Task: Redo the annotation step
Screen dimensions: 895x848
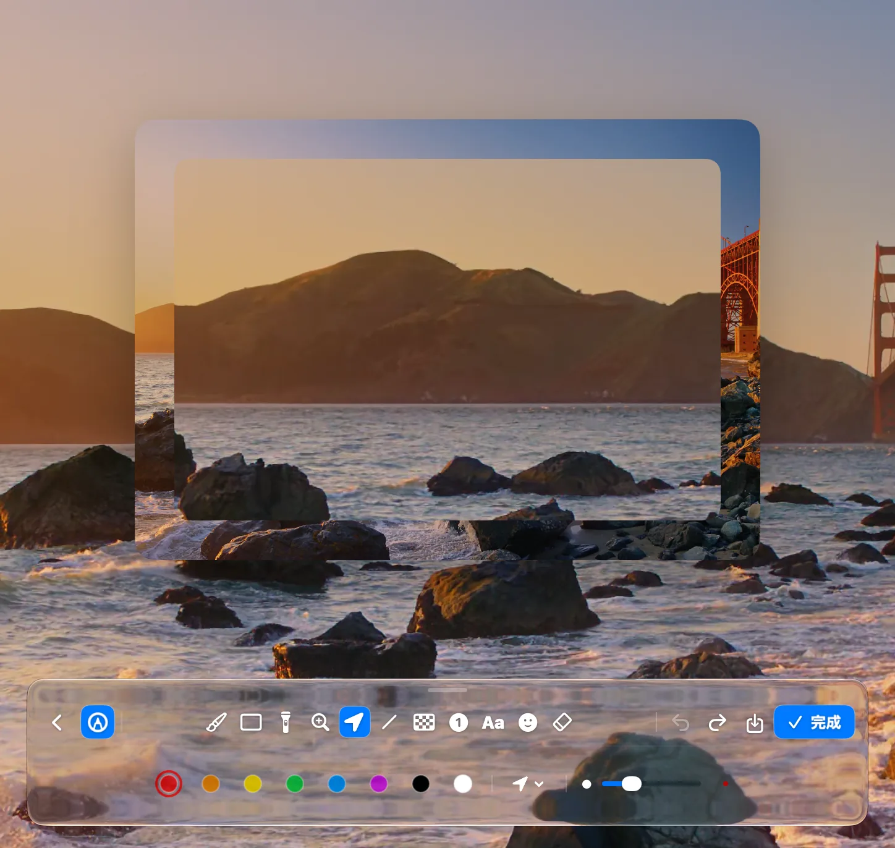Action: [718, 723]
